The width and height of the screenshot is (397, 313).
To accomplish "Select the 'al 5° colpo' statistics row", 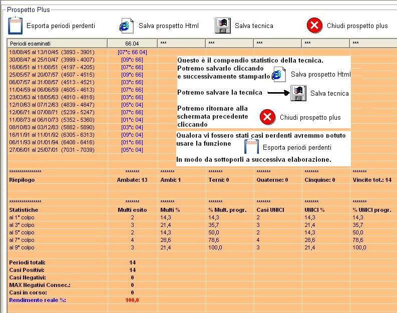I will pyautogui.click(x=22, y=232).
